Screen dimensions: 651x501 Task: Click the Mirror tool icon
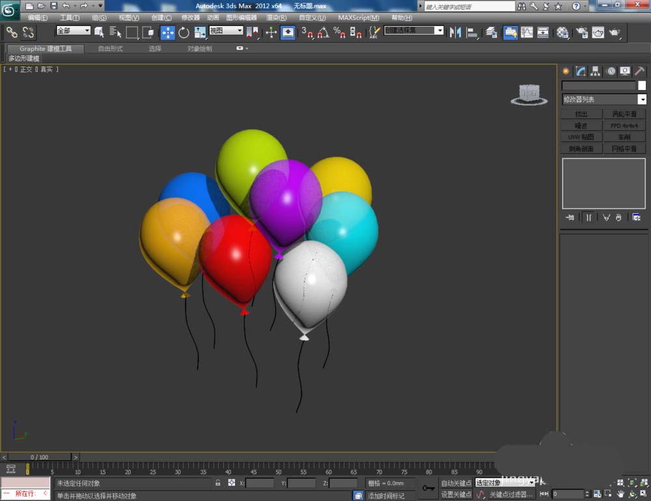[x=456, y=33]
